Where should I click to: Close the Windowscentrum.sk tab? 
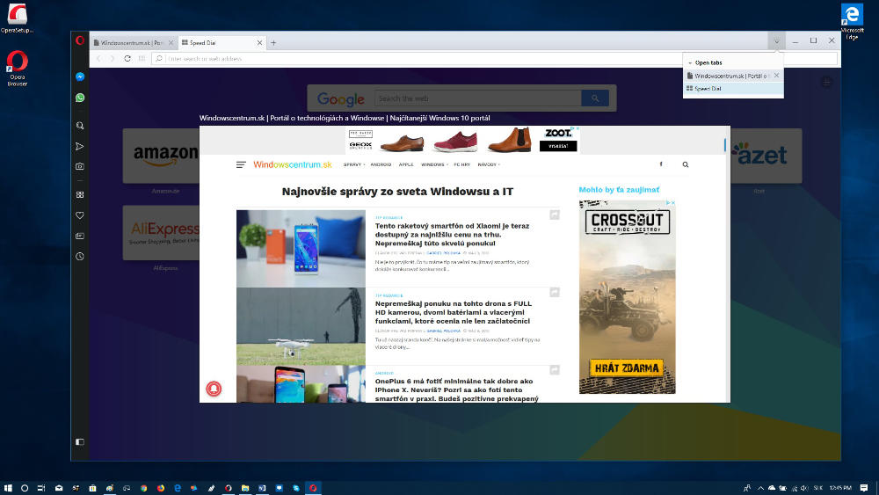point(171,42)
